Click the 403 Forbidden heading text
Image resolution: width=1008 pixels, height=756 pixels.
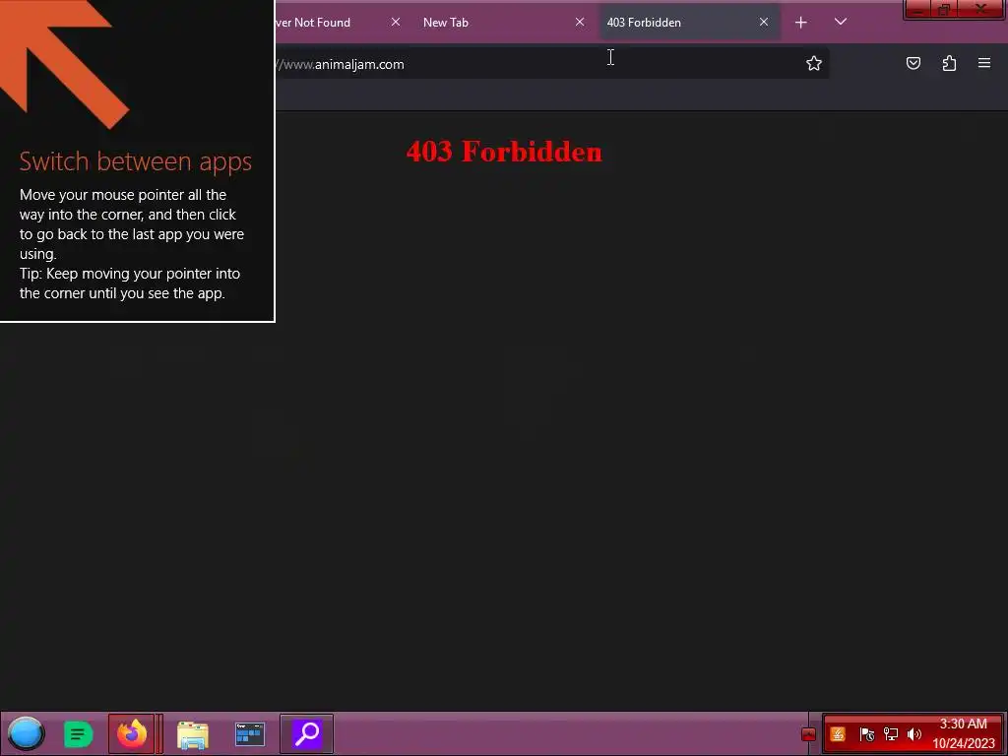(504, 152)
